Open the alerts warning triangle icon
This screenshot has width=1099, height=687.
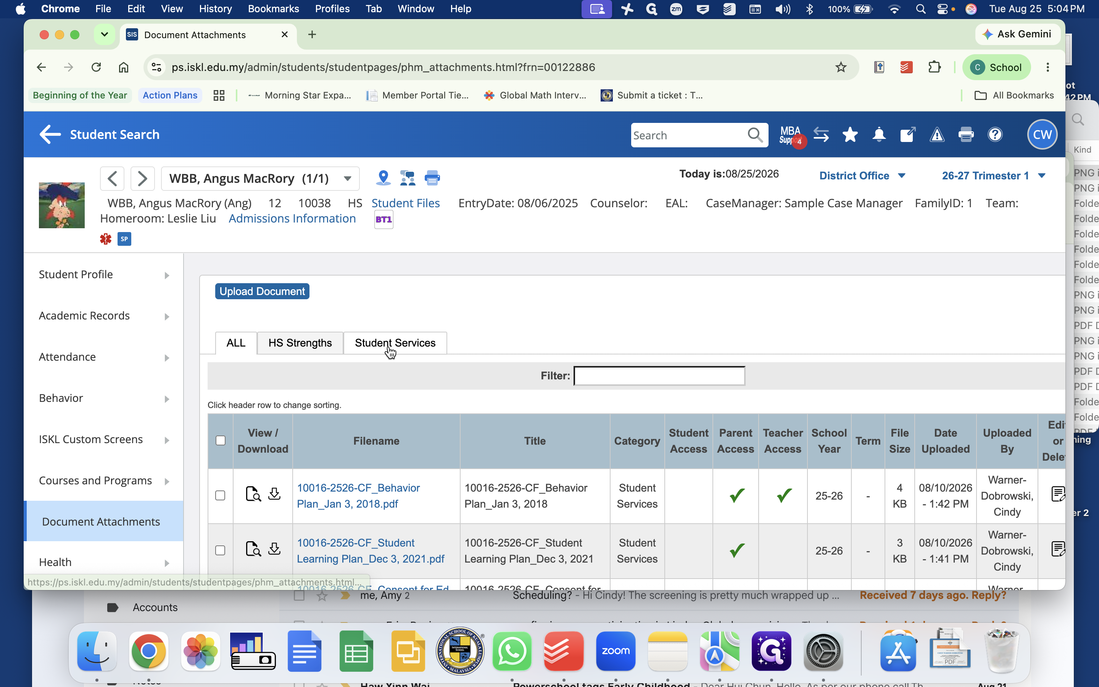coord(937,135)
